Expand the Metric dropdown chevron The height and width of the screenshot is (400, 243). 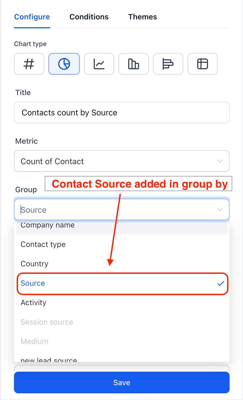[220, 161]
